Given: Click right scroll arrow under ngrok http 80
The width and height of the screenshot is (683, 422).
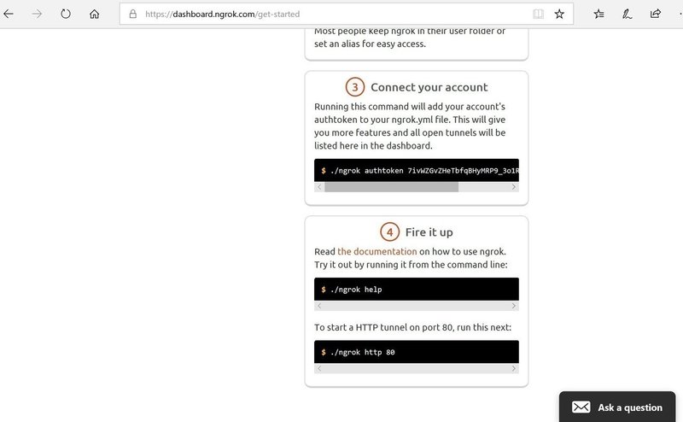Looking at the screenshot, I should (x=514, y=368).
